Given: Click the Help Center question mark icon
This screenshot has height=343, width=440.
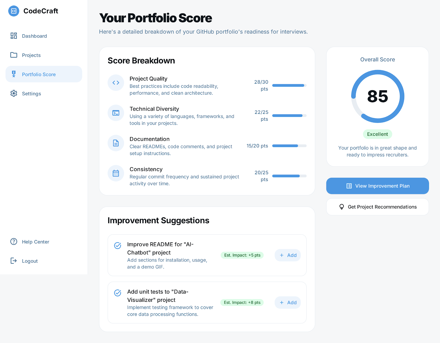Looking at the screenshot, I should tap(14, 241).
